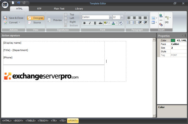Image resolution: width=188 pixels, height=124 pixels.
Task: Increase paragraph indent
Action: point(145,22)
